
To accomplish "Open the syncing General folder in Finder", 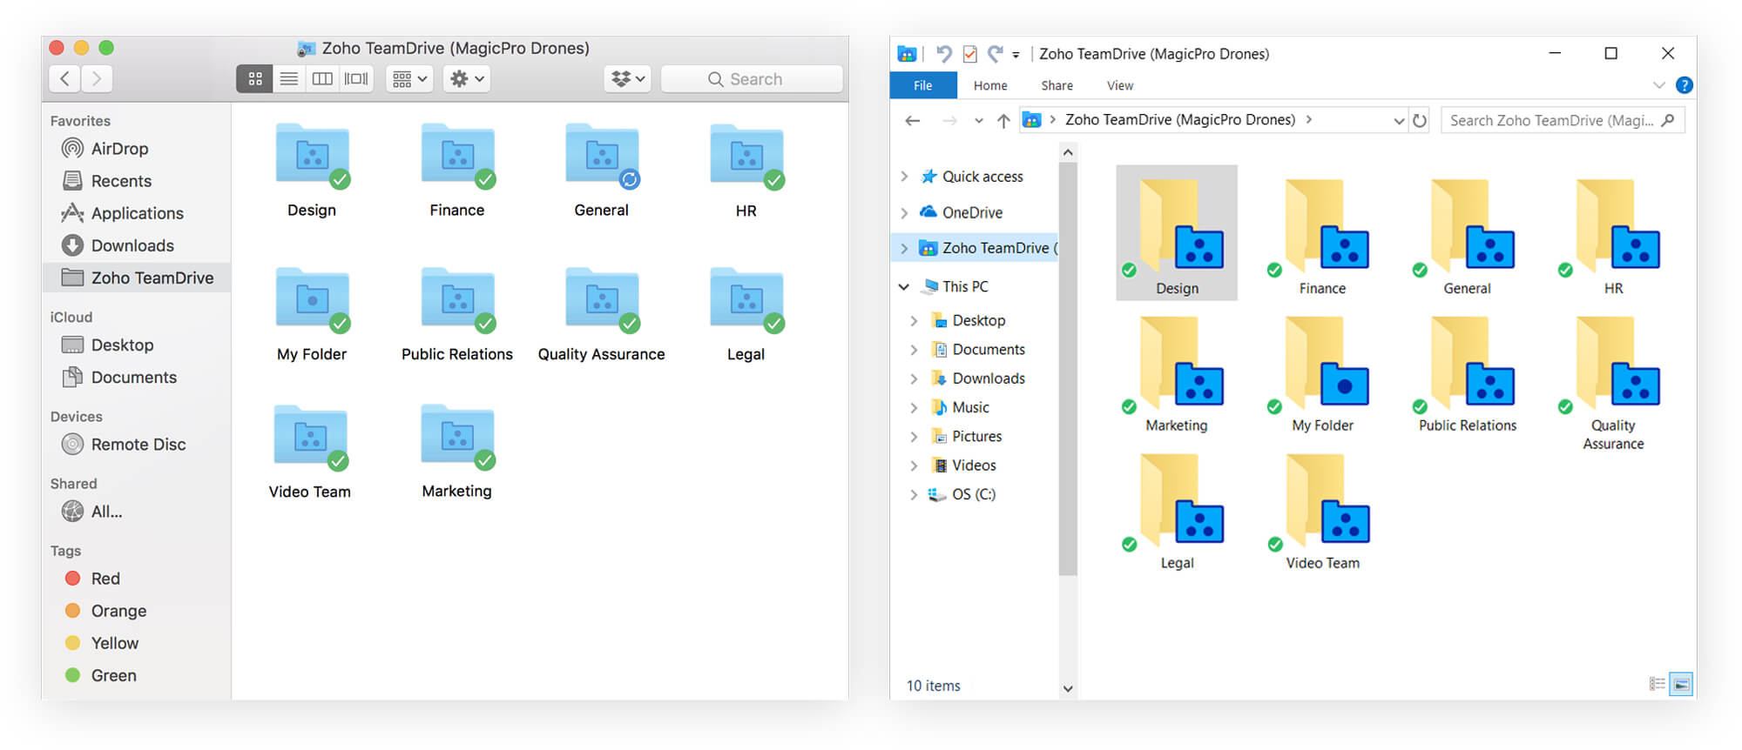I will click(x=601, y=157).
